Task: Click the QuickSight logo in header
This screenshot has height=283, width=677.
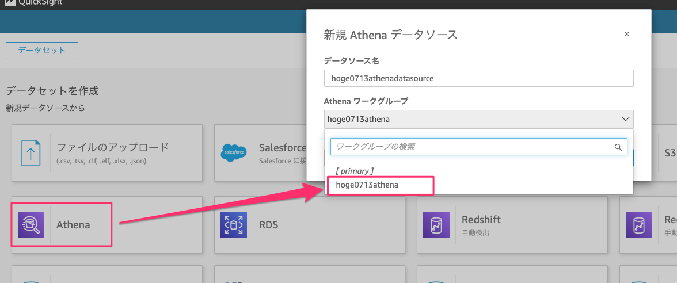Action: (x=32, y=2)
